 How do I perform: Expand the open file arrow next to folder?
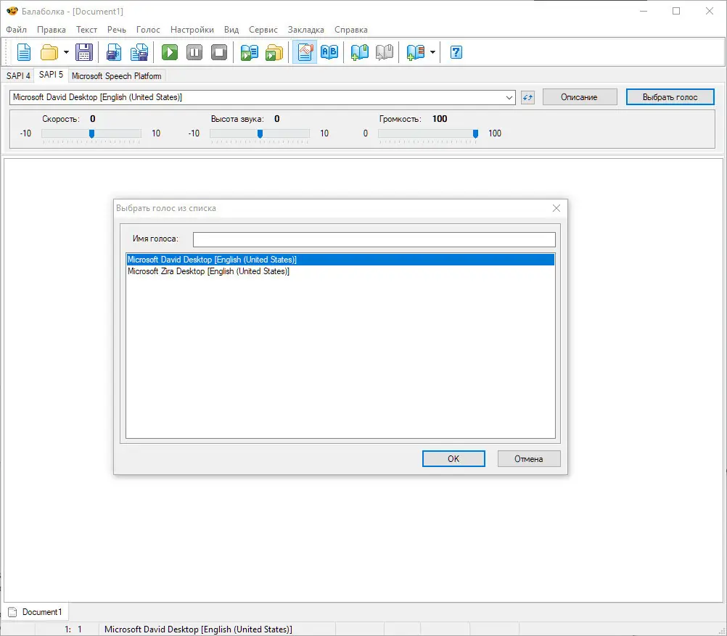(66, 52)
